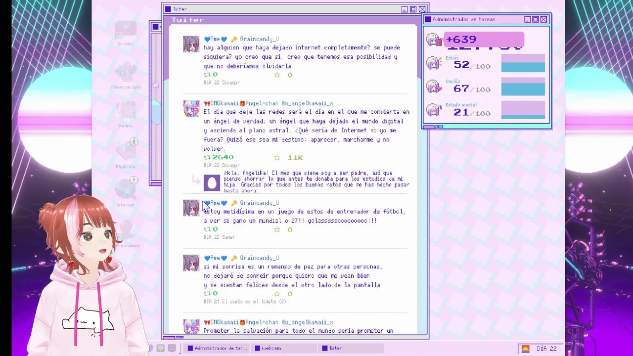Screen dimensions: 633x356
Task: Click the 52/100 Estrés value
Action: tap(472, 65)
